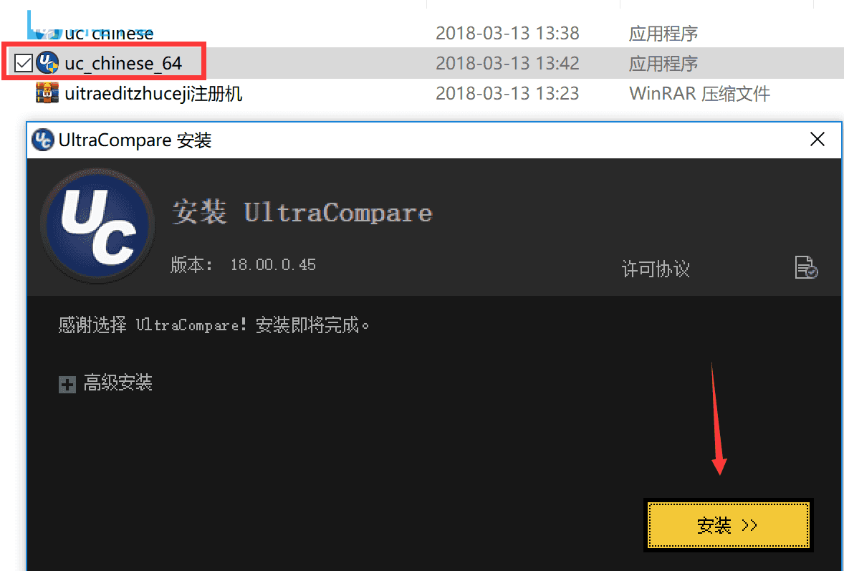The image size is (844, 571).
Task: Close the UltraCompare 安装 window
Action: click(817, 140)
